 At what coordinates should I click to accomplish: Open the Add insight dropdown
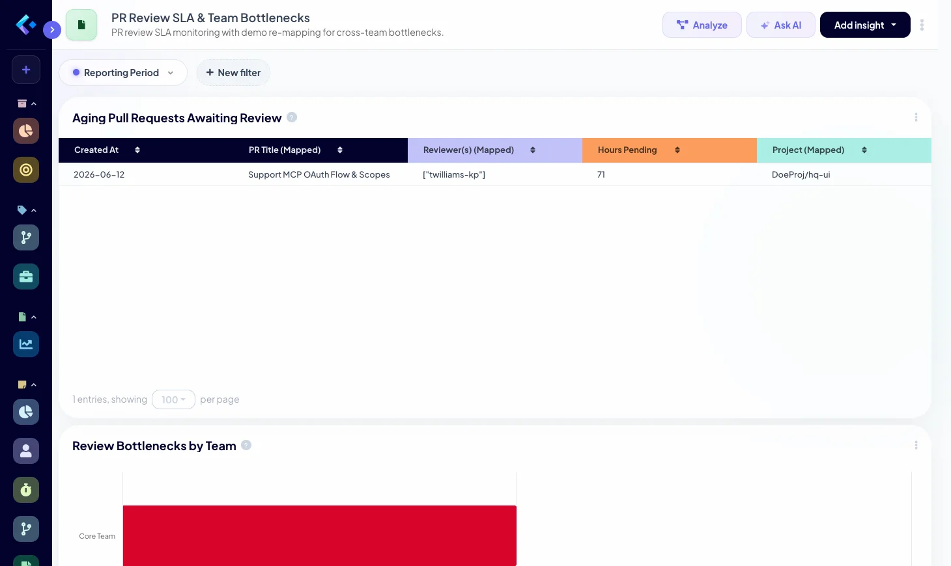tap(865, 25)
